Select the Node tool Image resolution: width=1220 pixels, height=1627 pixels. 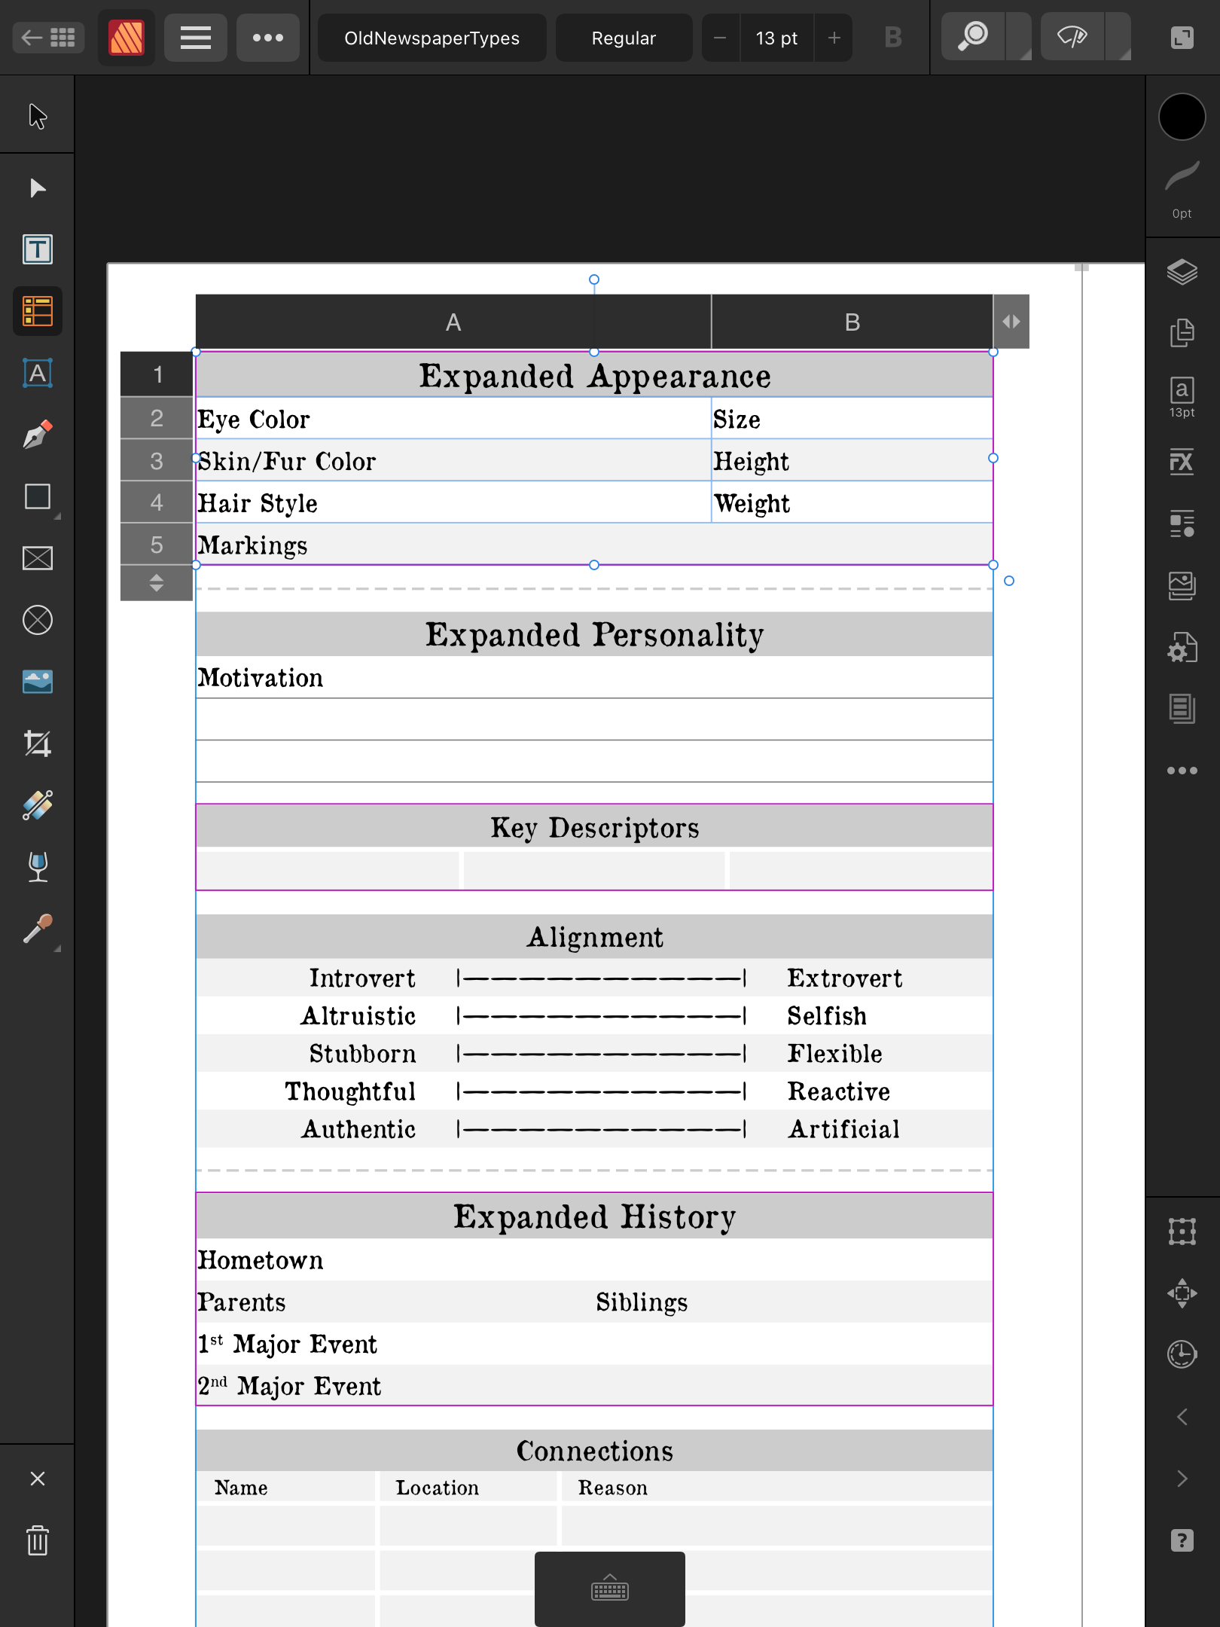[38, 188]
